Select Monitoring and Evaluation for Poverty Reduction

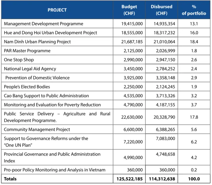(x=52, y=105)
